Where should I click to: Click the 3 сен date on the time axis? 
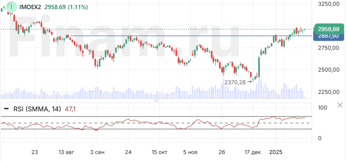coord(97,152)
